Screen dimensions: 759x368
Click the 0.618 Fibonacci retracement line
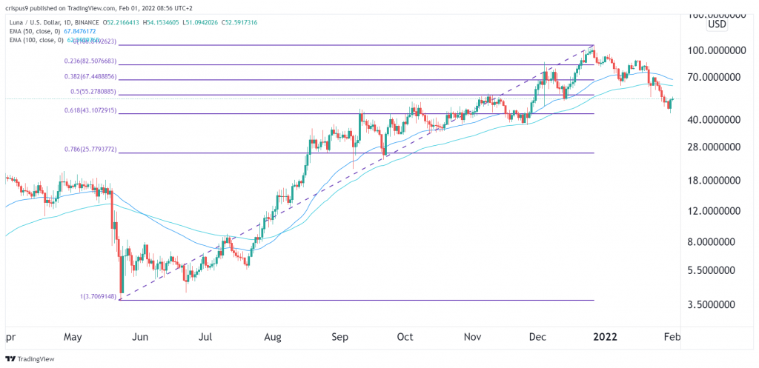point(357,113)
